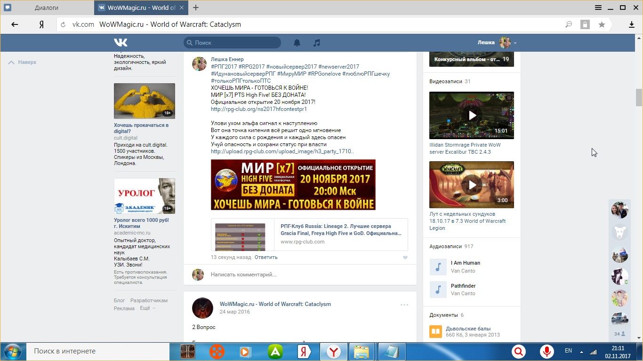
Task: Click the Yandex back arrow button
Action: [x=15, y=24]
